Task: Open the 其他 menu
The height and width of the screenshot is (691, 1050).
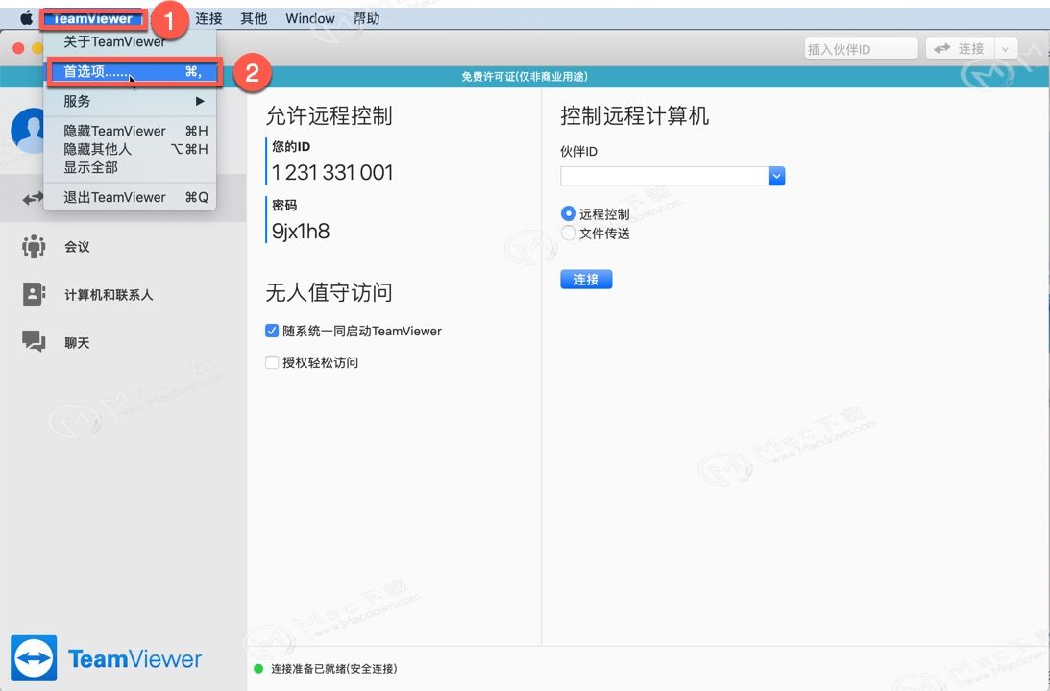Action: pyautogui.click(x=254, y=19)
